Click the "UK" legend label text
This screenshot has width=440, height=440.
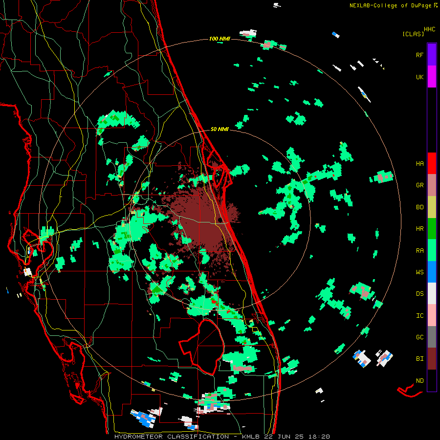419,77
